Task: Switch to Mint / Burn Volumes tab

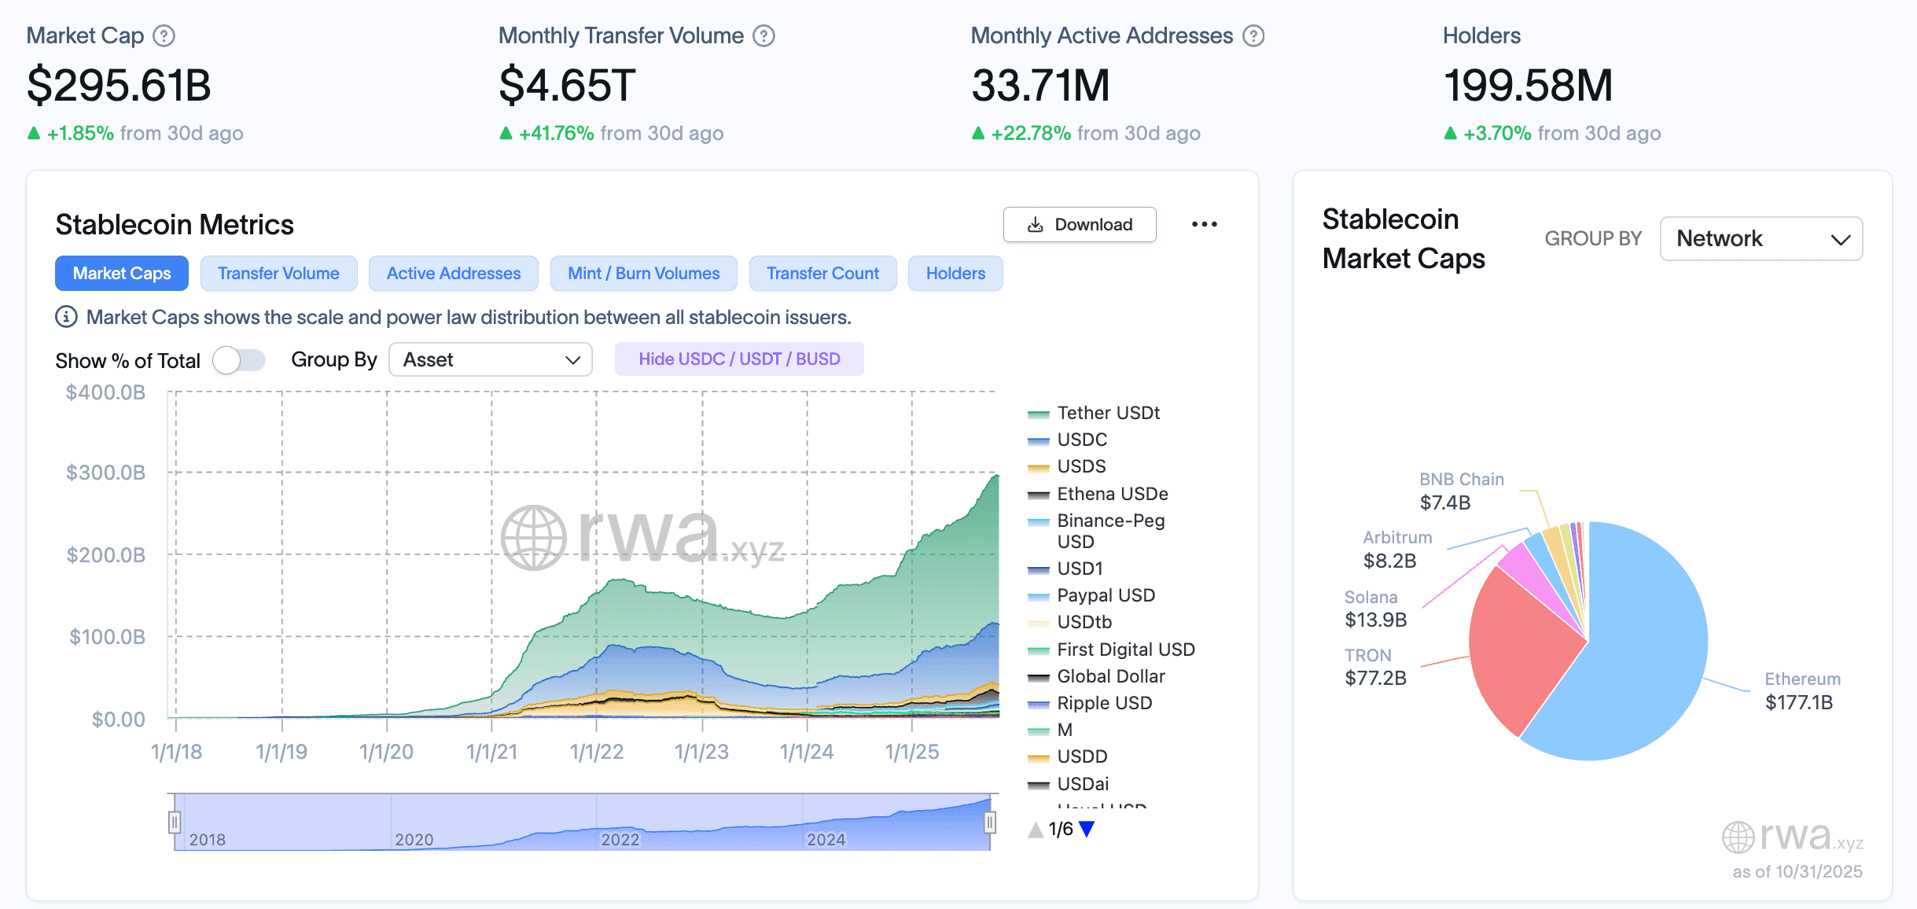Action: 643,274
